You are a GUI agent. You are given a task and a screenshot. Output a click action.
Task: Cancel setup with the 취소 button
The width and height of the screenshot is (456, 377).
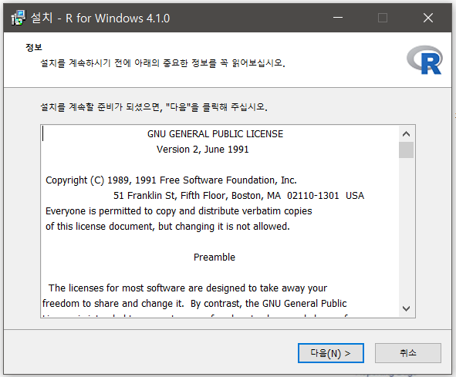click(x=408, y=353)
